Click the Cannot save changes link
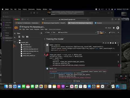This screenshot has height=98, width=130. pos(55,29)
